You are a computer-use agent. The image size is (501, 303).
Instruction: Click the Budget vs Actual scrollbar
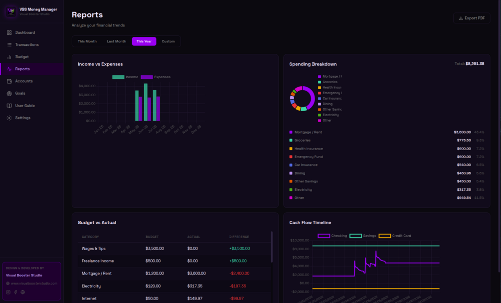[272, 247]
